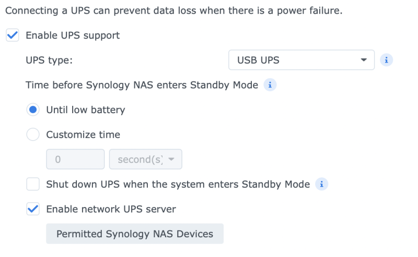Click the customize time number field

click(x=75, y=159)
